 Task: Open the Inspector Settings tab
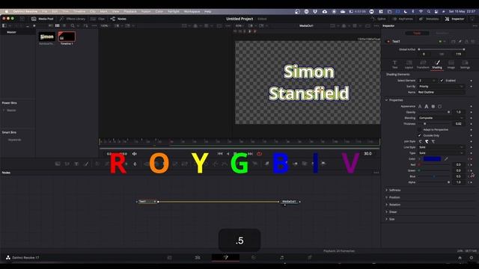[x=465, y=64]
